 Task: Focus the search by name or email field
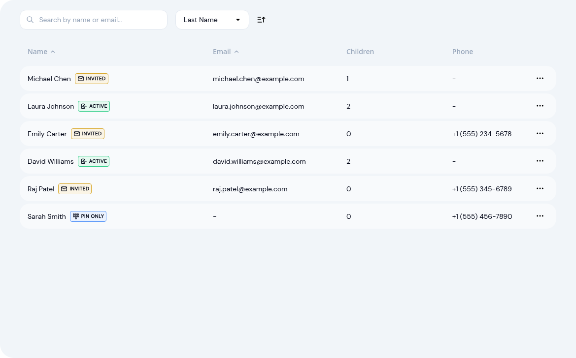coord(94,20)
